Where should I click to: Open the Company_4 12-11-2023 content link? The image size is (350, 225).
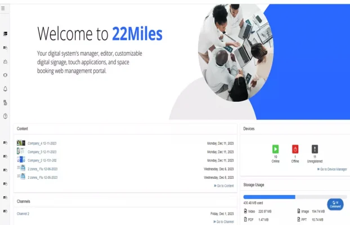click(x=42, y=143)
